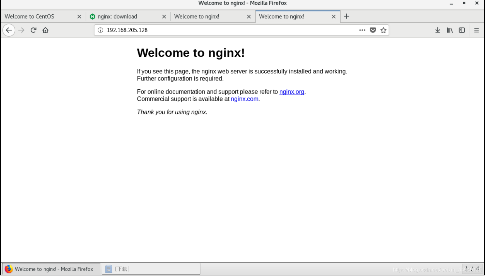Click the forward navigation arrow
This screenshot has height=276, width=485.
coord(22,30)
